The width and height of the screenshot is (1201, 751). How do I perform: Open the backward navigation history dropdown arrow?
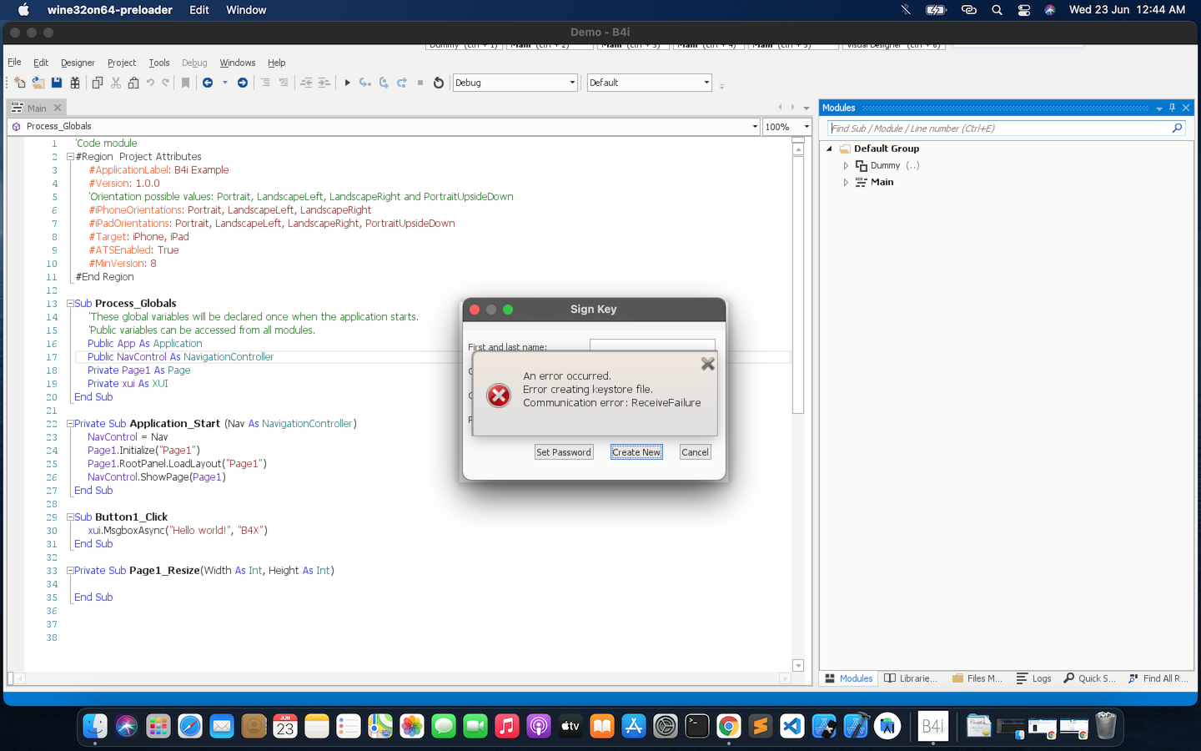pos(225,83)
